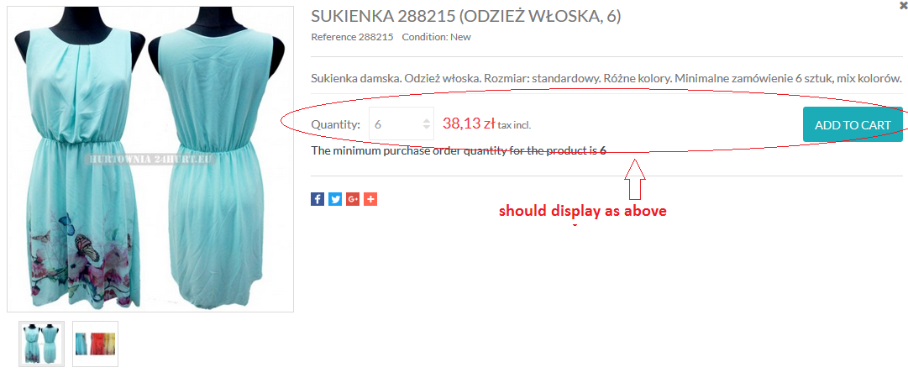The width and height of the screenshot is (908, 378).
Task: Increase quantity with the up arrow
Action: click(x=427, y=120)
